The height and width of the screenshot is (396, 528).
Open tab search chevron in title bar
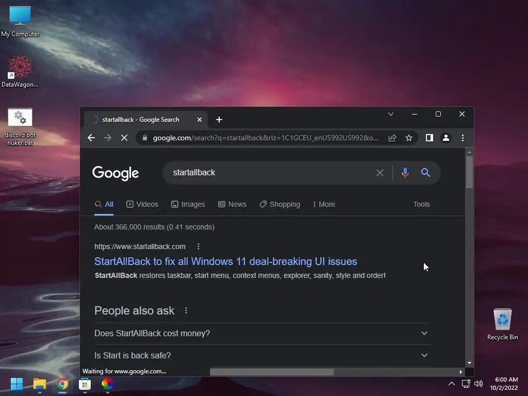coord(391,114)
